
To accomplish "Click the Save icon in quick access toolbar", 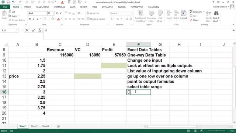I will point(8,2).
